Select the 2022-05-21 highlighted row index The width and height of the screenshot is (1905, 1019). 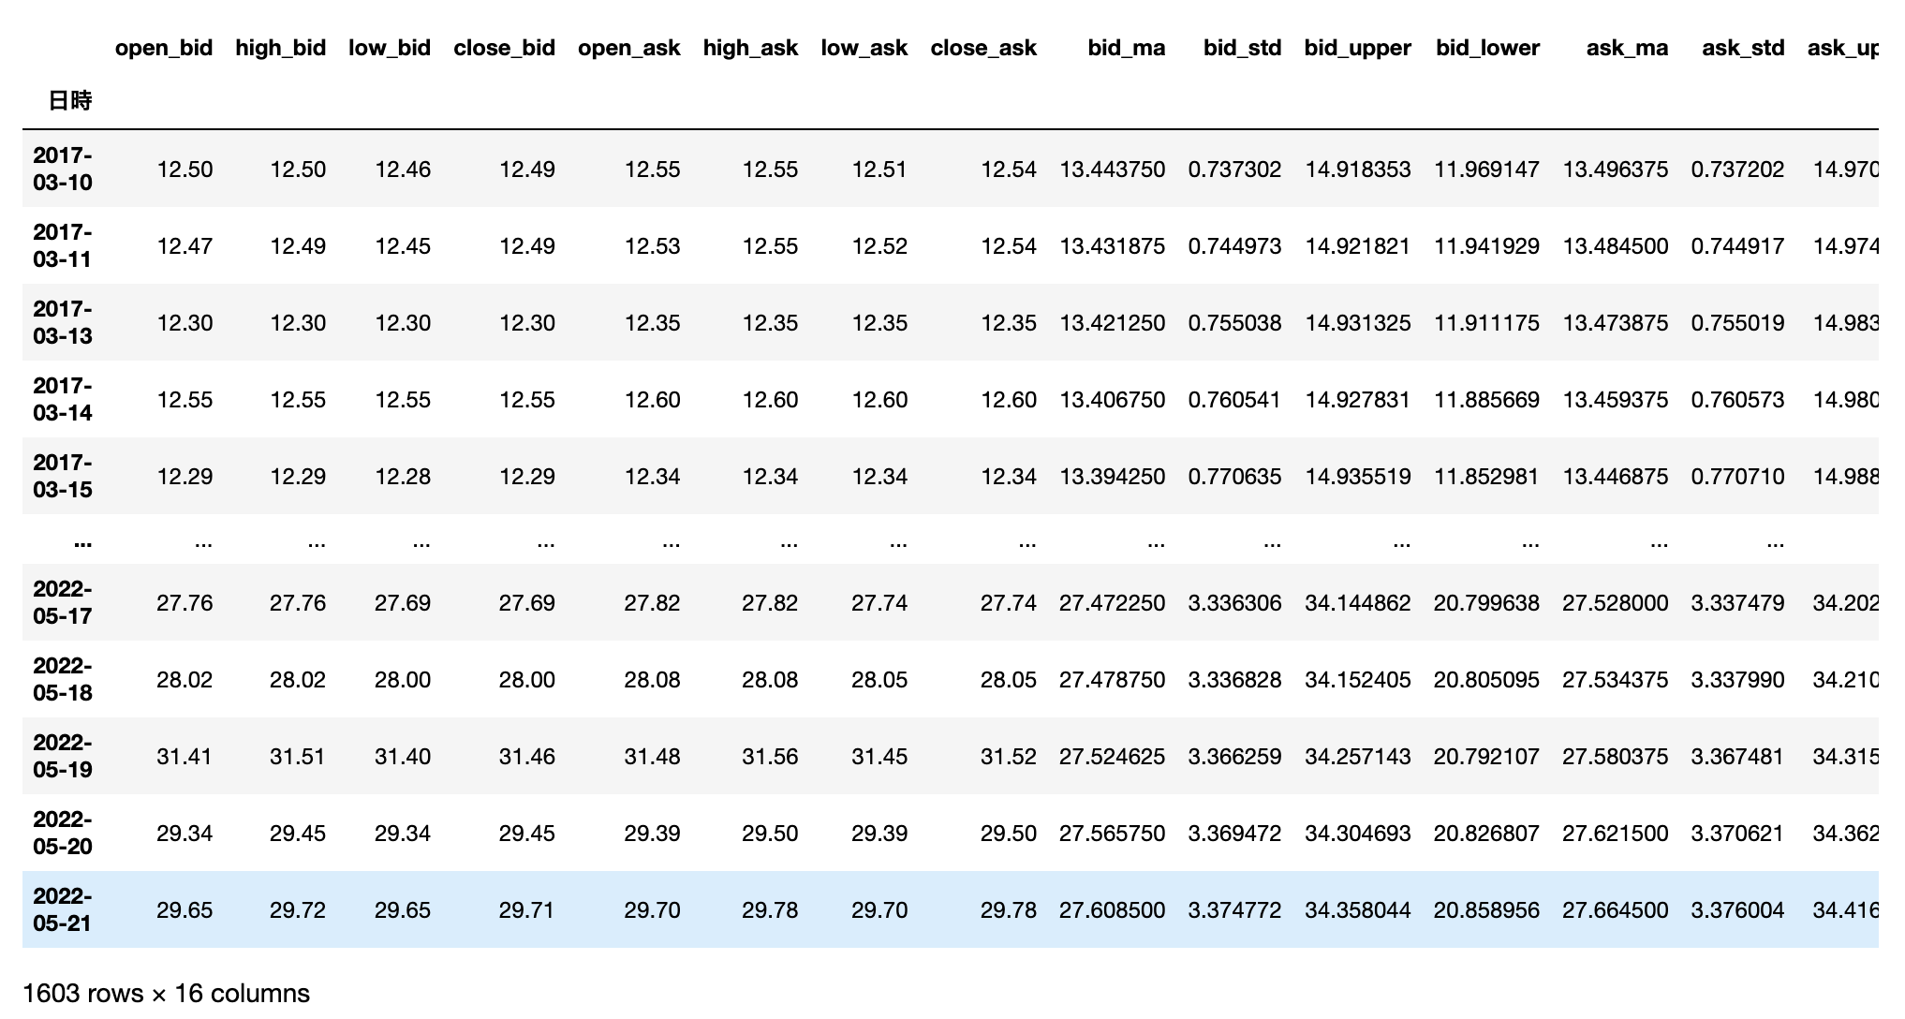point(63,909)
